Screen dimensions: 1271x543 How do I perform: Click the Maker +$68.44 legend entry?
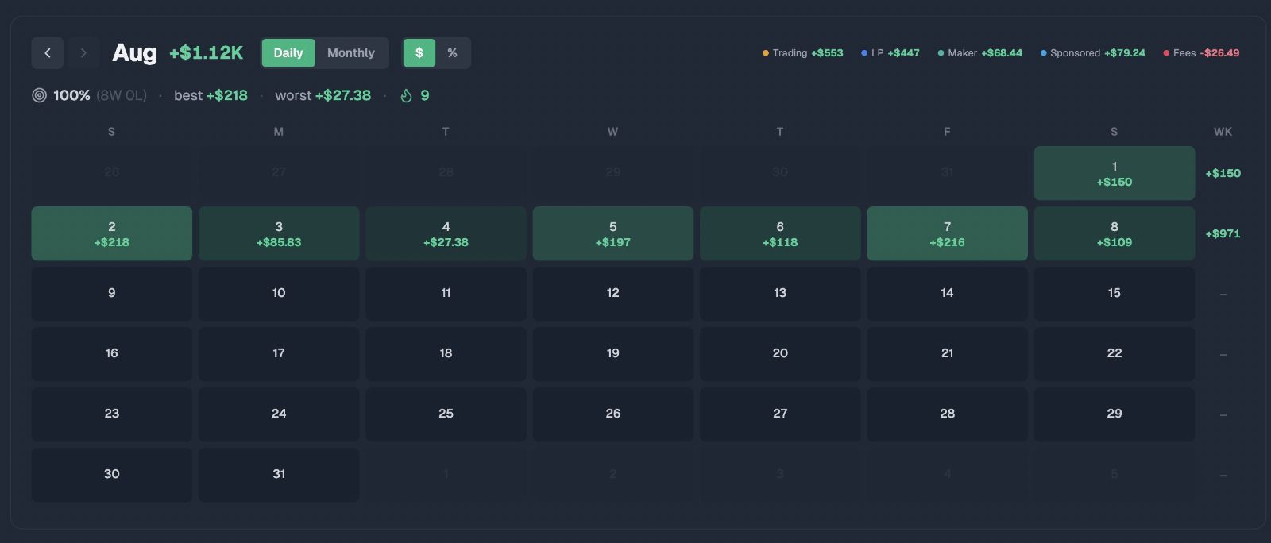pos(979,53)
